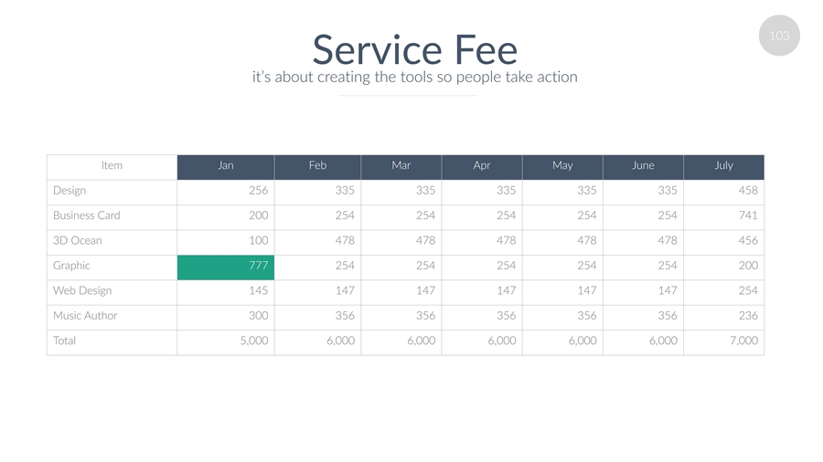Click the July column header

click(723, 165)
